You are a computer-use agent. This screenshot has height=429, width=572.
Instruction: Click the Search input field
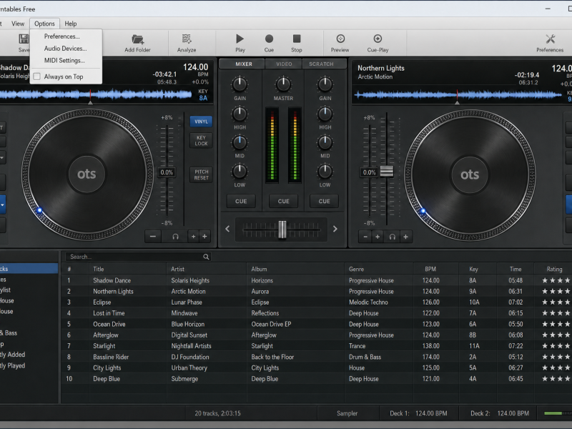138,257
